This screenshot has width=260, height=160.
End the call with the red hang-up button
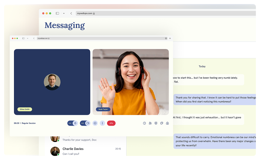click(111, 123)
